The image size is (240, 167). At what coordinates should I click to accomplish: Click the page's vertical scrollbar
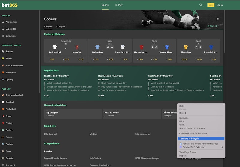(224, 45)
